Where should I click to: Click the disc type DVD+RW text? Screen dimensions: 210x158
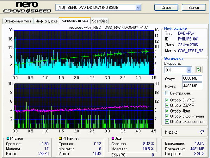point(186,33)
